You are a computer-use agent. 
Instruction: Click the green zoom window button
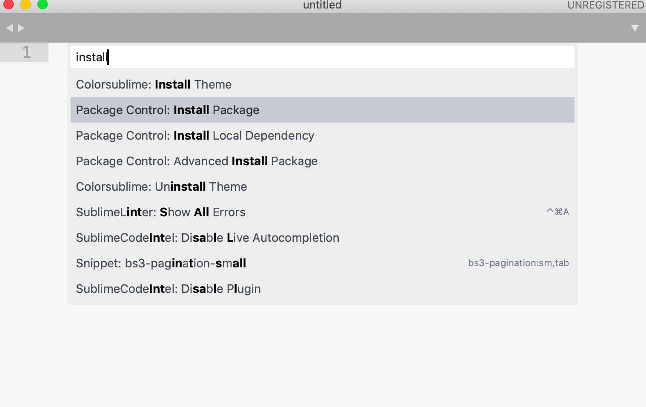click(43, 4)
